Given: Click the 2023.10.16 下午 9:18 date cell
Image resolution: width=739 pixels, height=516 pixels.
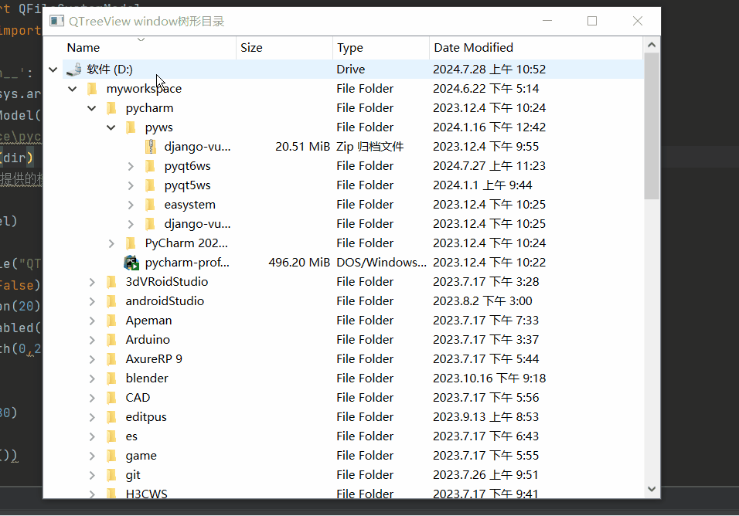Looking at the screenshot, I should click(x=489, y=378).
